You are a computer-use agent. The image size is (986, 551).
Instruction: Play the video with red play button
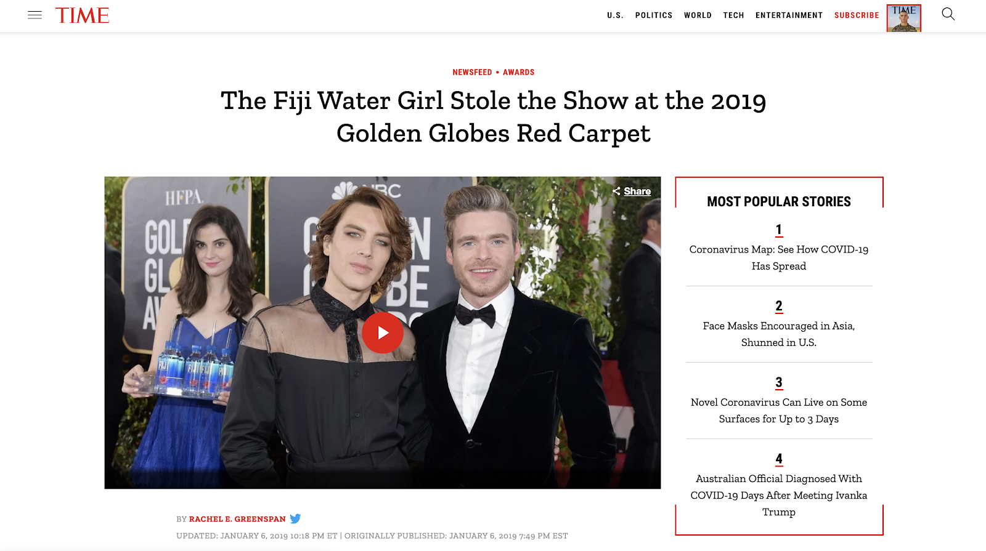click(383, 333)
